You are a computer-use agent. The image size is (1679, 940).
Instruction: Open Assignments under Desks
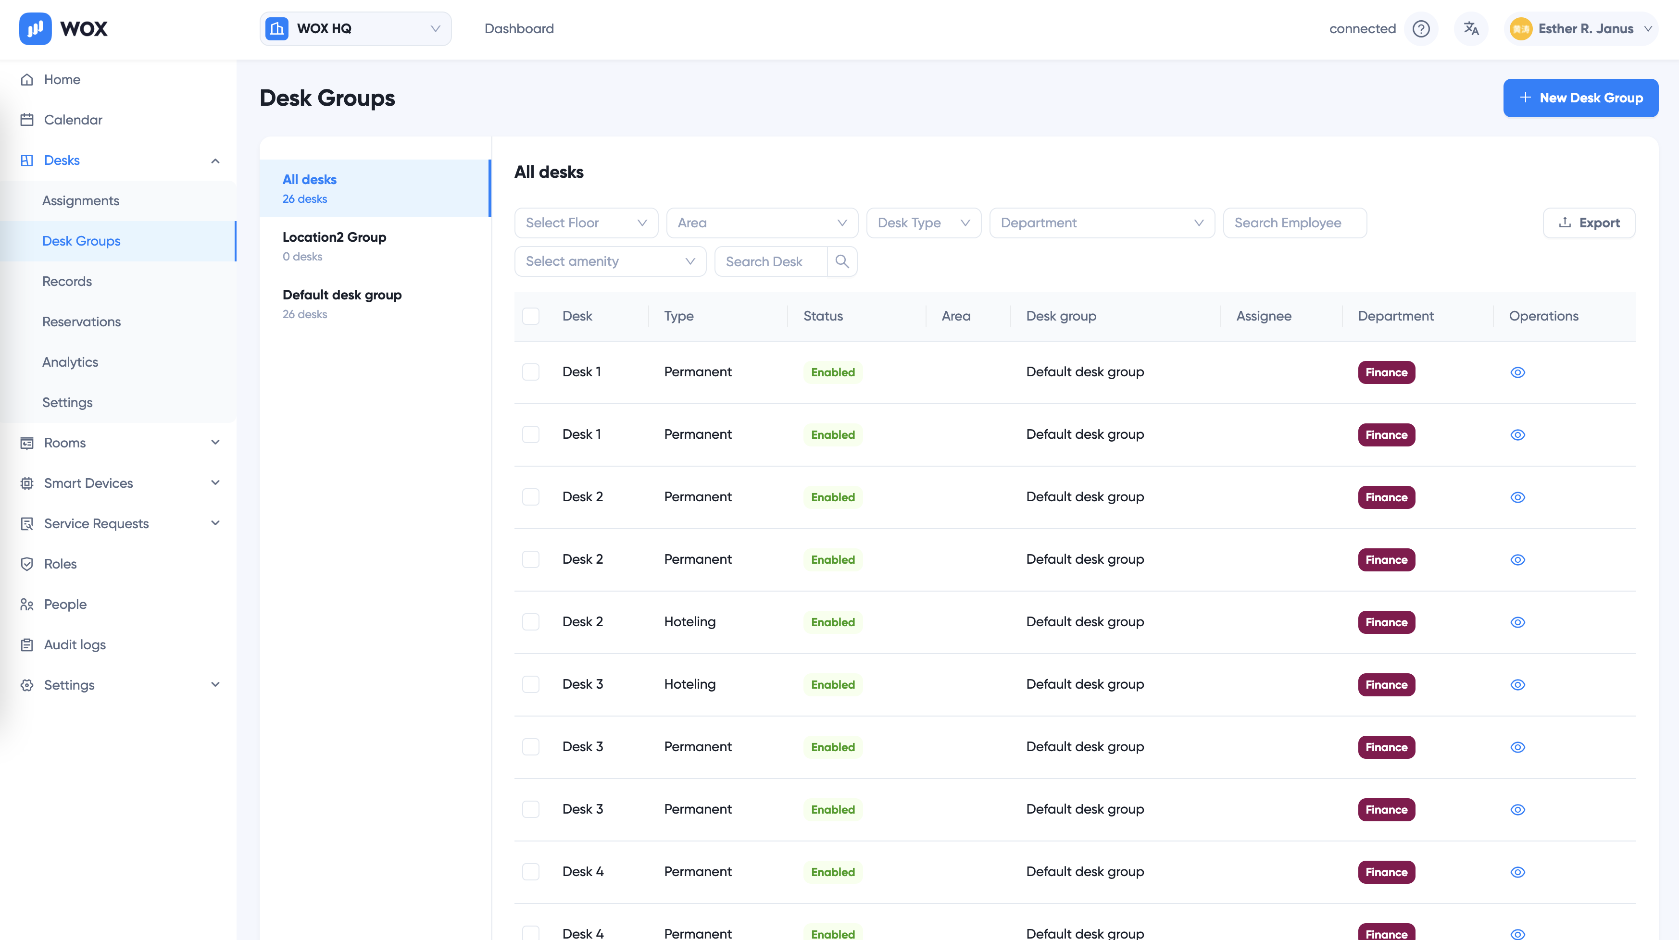coord(81,200)
